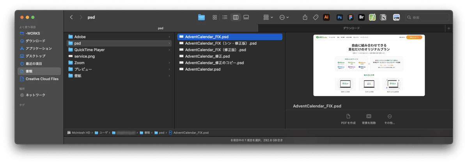Expand the QuickTime Player folder chevron

169,50
